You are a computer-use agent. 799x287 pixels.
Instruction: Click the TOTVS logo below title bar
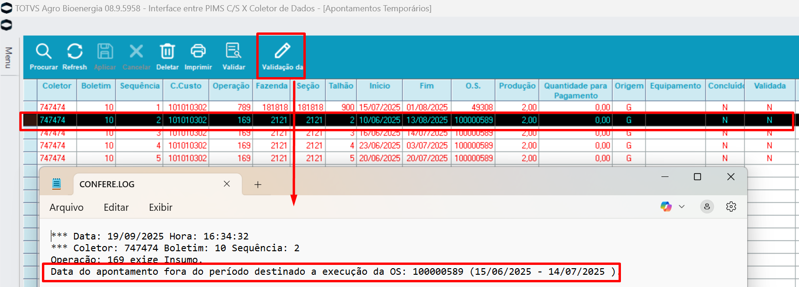pos(6,25)
